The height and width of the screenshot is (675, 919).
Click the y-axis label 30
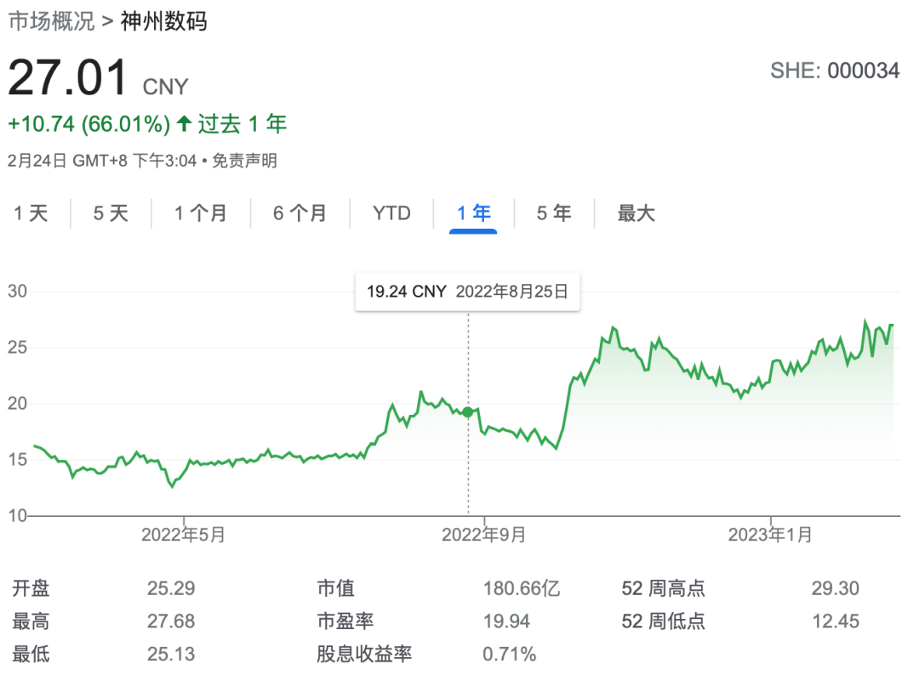[17, 291]
